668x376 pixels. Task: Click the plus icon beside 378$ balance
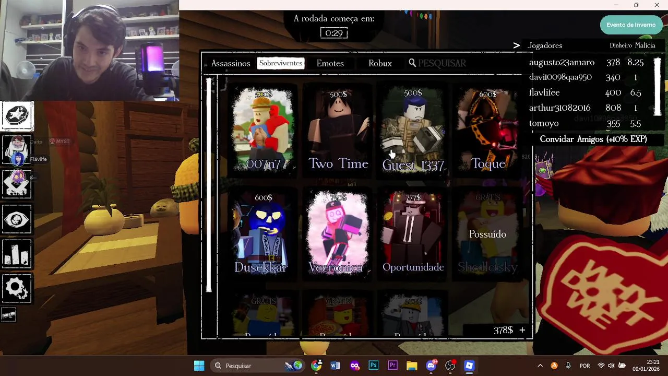pyautogui.click(x=522, y=330)
